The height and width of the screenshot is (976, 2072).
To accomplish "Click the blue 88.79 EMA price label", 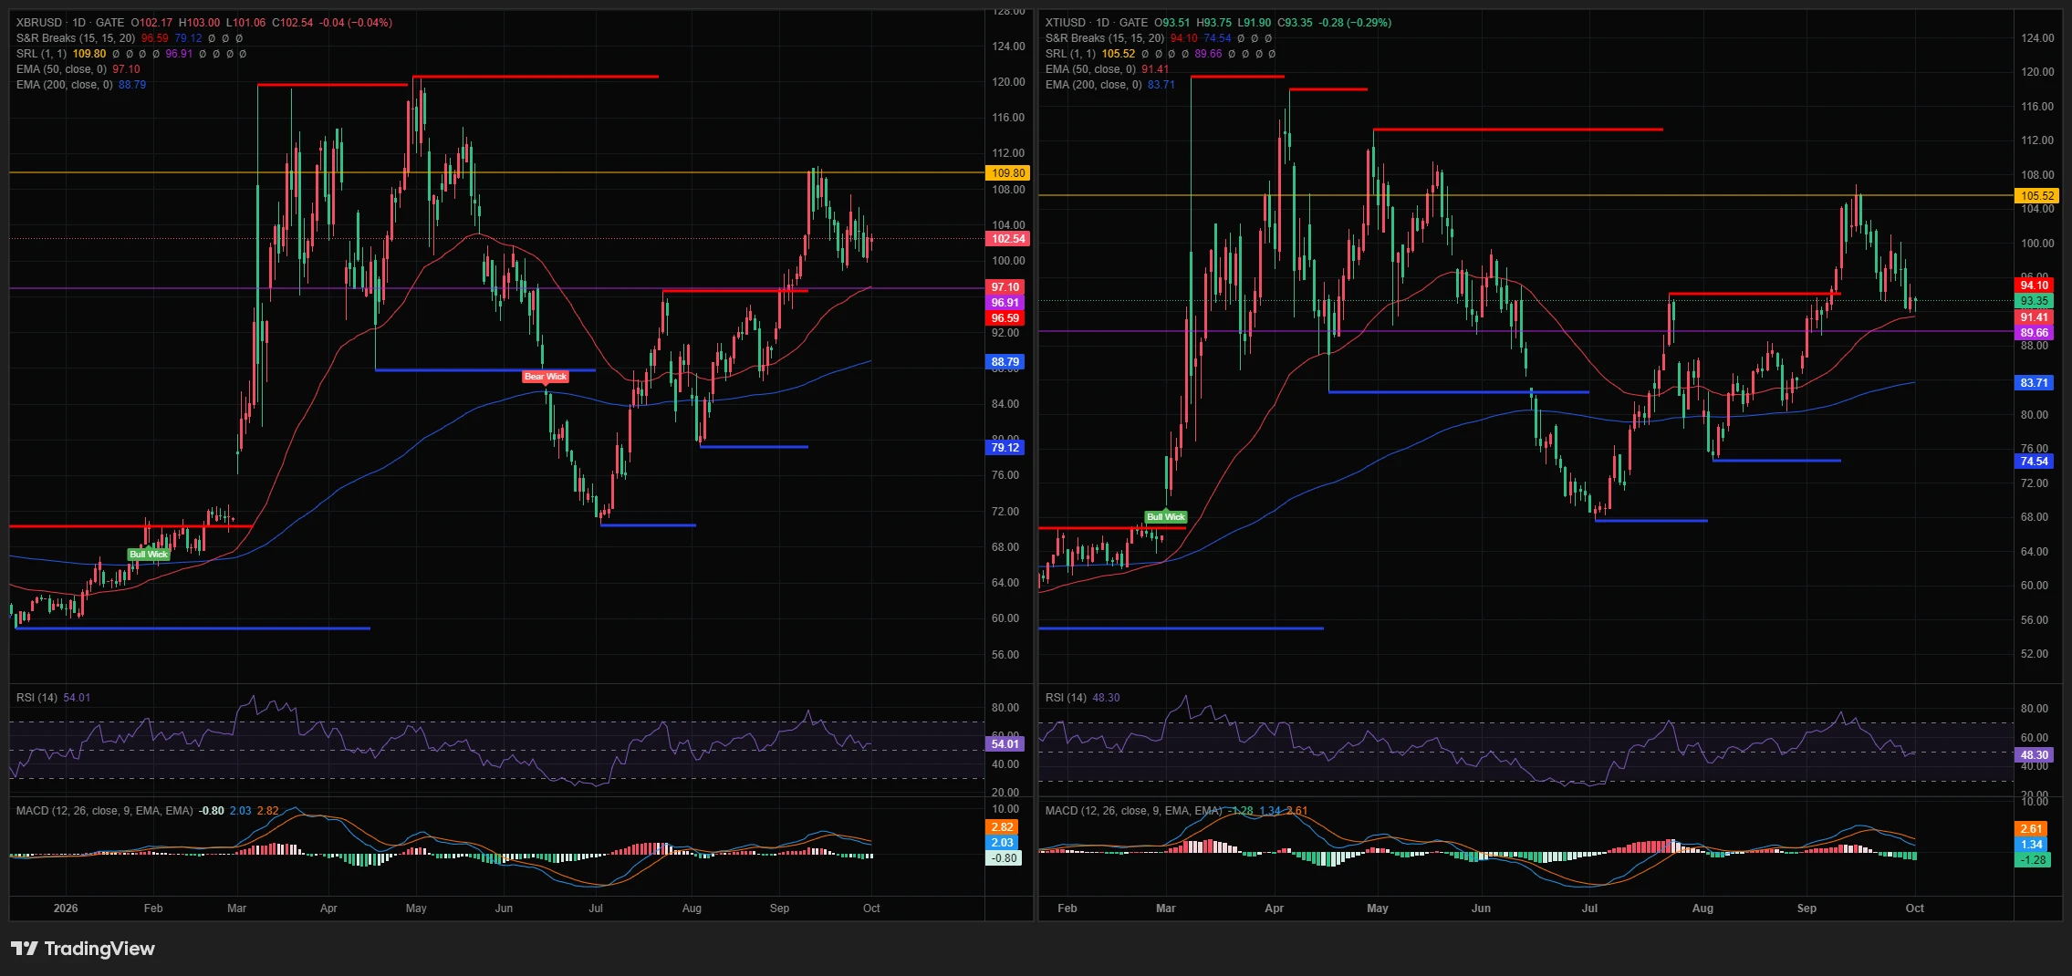I will (x=1005, y=362).
